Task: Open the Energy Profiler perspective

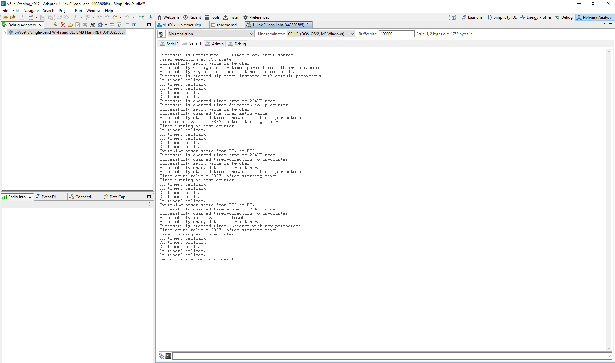Action: [536, 17]
